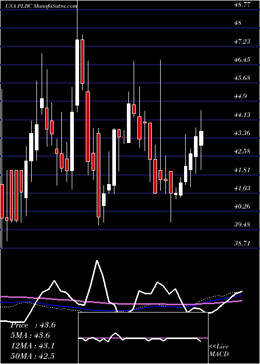Click the 46.45 price axis label
This screenshot has height=364, width=260.
click(242, 59)
